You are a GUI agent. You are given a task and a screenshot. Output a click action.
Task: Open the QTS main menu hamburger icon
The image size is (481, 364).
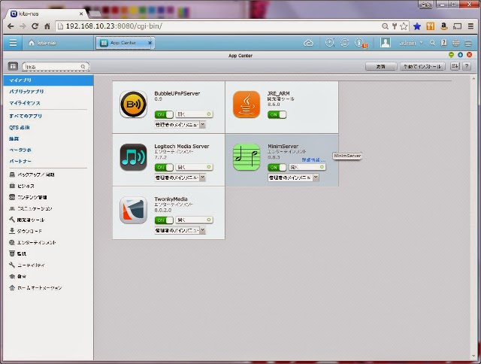click(x=13, y=43)
